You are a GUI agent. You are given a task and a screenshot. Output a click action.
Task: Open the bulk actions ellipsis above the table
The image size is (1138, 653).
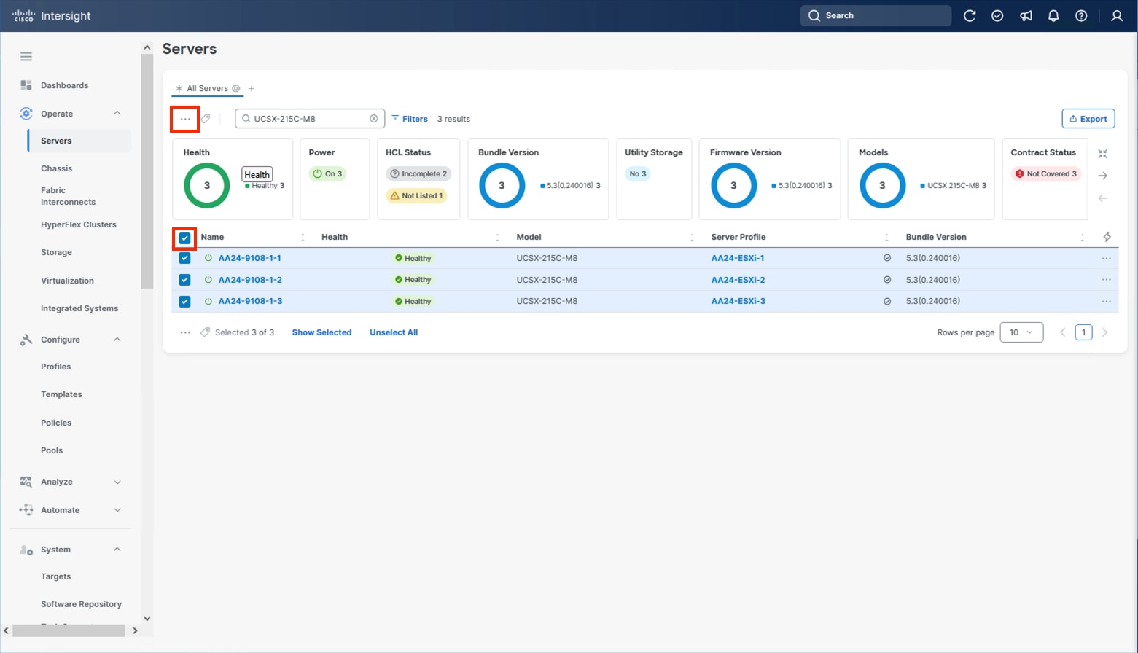click(185, 119)
